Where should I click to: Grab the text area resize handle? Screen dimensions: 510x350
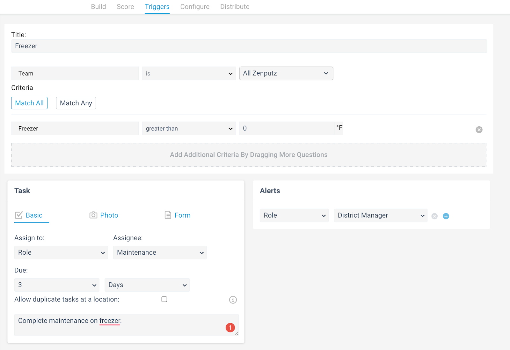point(237,334)
